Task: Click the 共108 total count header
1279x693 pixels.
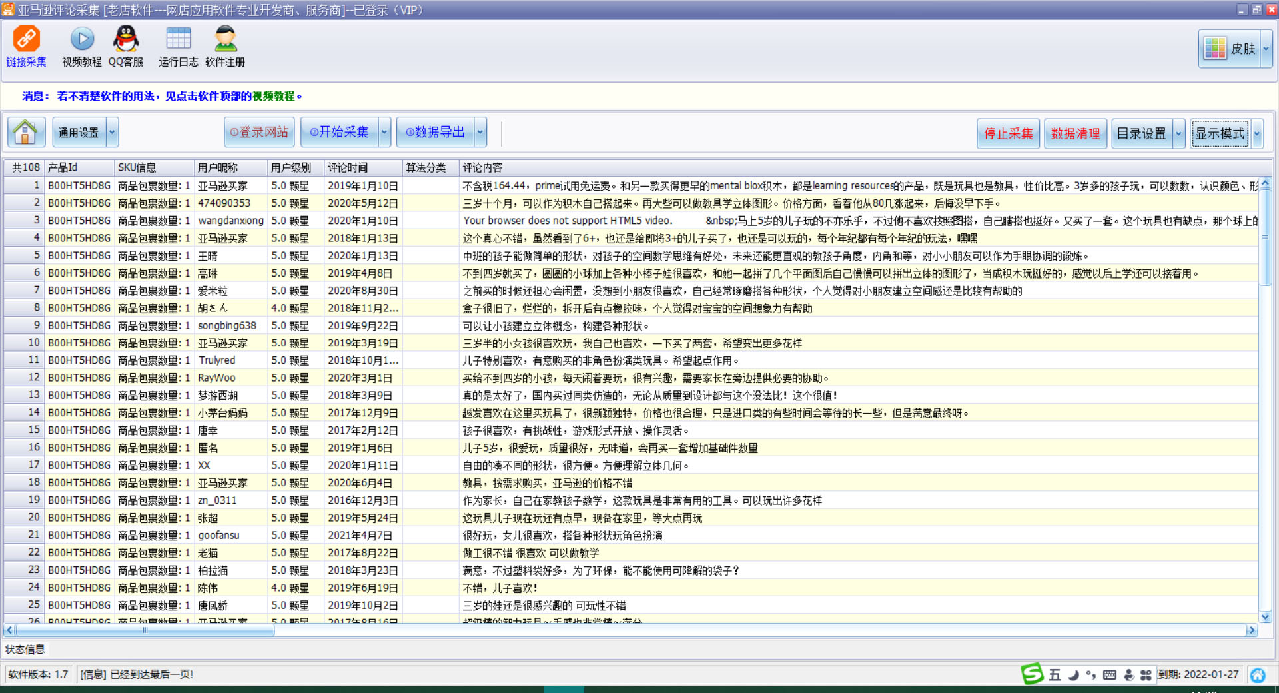Action: pyautogui.click(x=24, y=167)
